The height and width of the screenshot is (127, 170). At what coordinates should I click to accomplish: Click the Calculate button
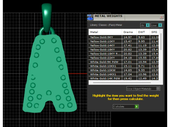click(x=126, y=107)
